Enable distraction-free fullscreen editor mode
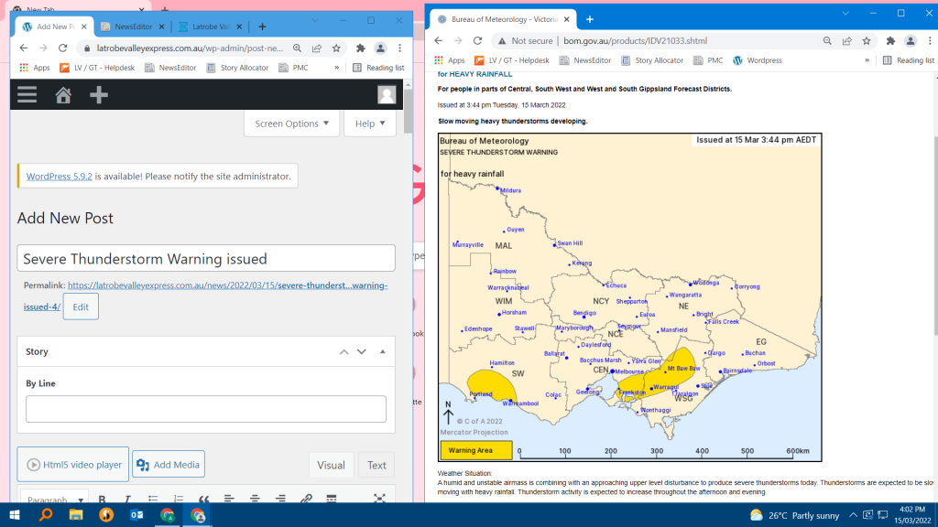The height and width of the screenshot is (527, 938). click(379, 499)
